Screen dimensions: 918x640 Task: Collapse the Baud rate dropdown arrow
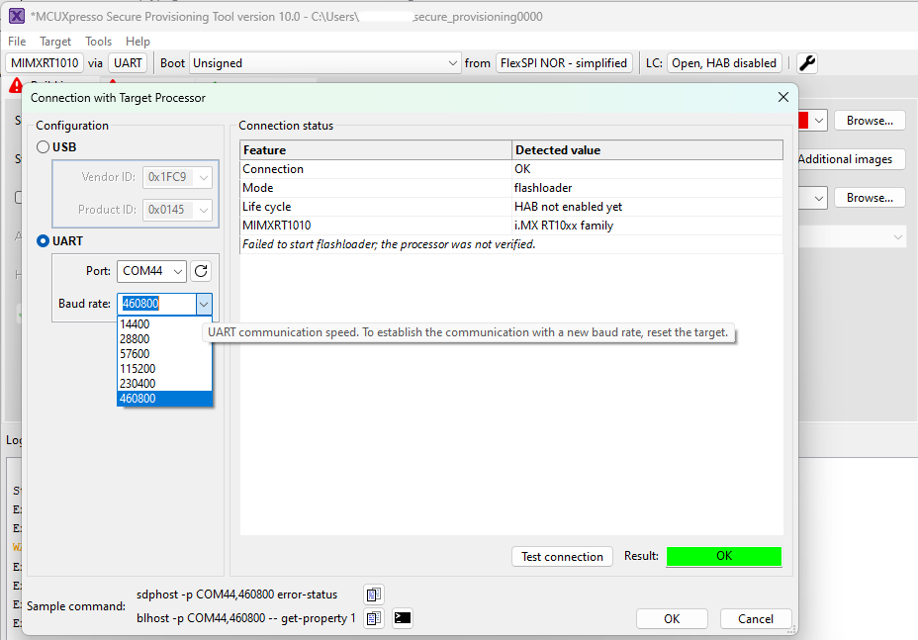click(203, 304)
